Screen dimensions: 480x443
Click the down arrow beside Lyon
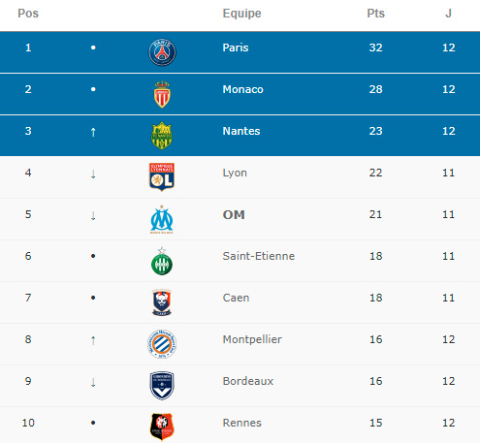coord(93,174)
